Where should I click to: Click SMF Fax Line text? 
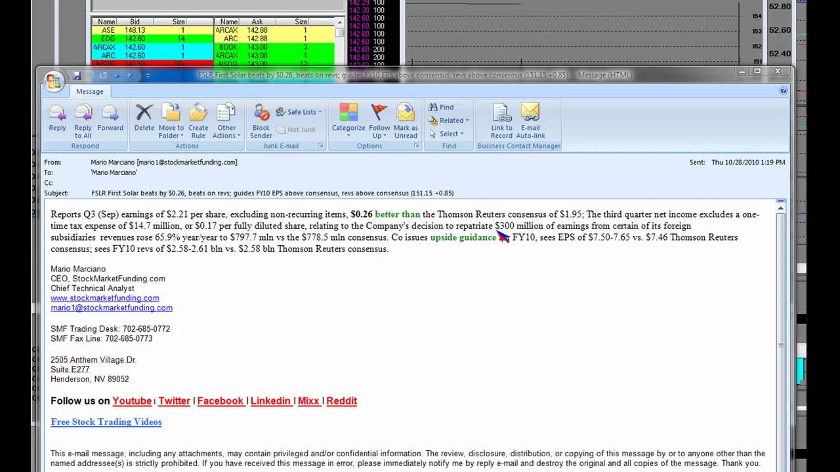[102, 338]
